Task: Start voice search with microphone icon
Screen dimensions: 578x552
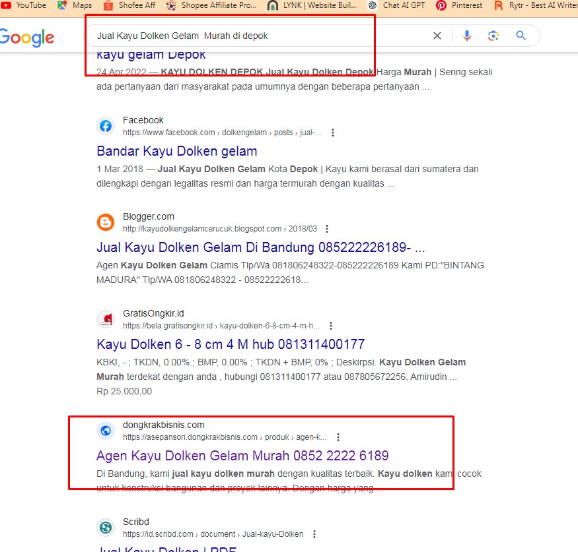Action: tap(466, 36)
